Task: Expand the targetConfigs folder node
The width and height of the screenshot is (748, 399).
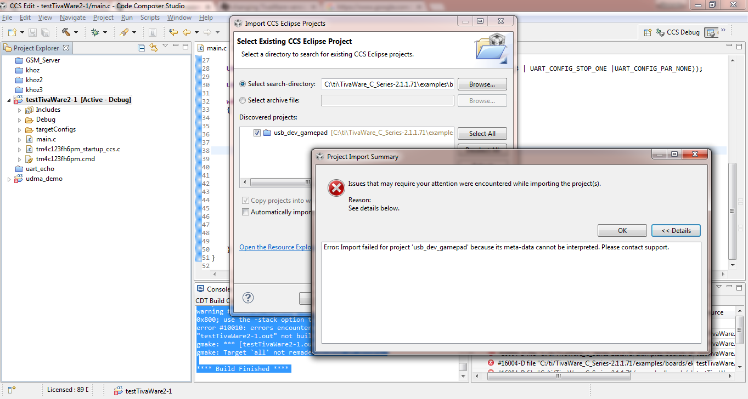Action: click(x=19, y=130)
